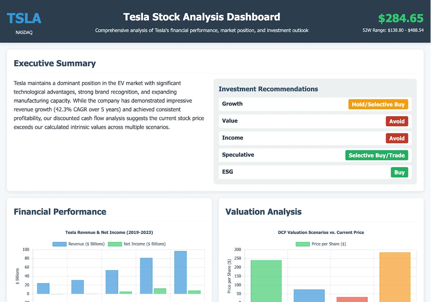Screen dimensions: 431x302
Task: Click the small red DCF scenario bar
Action: click(x=352, y=300)
